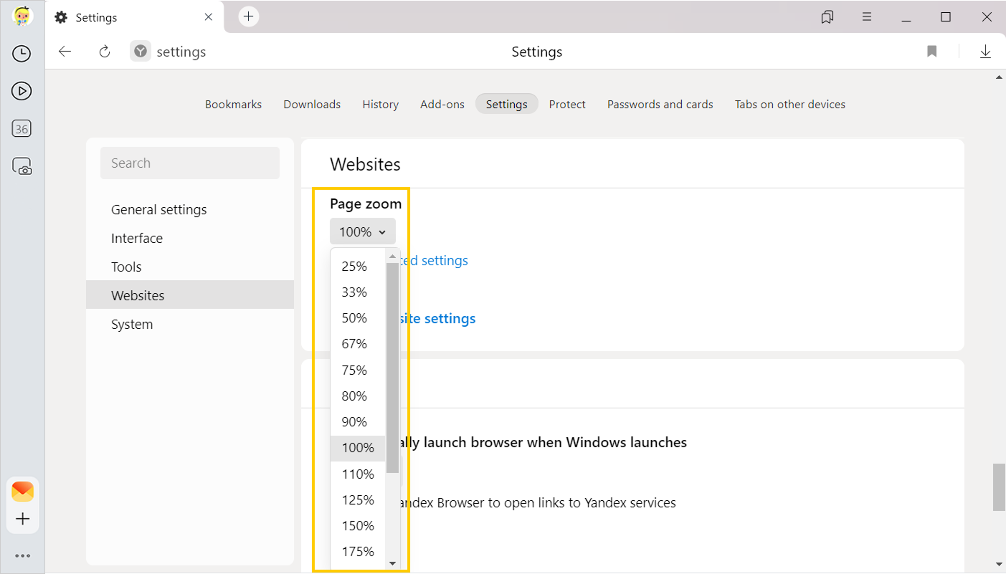Click the video play icon in sidebar
This screenshot has height=574, width=1006.
click(22, 91)
